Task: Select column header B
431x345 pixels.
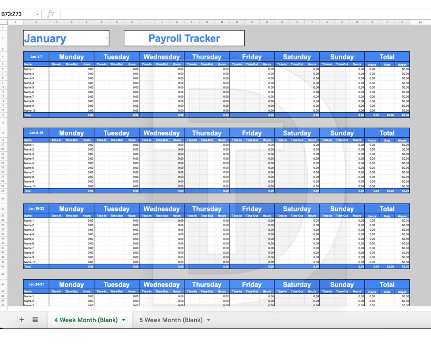Action: coord(36,22)
